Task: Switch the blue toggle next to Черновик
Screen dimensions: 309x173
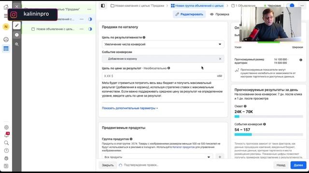Action: pos(291,5)
